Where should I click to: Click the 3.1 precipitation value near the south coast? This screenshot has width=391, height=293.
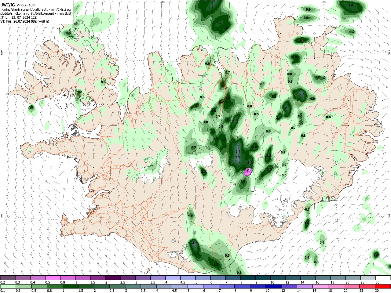pyautogui.click(x=195, y=242)
